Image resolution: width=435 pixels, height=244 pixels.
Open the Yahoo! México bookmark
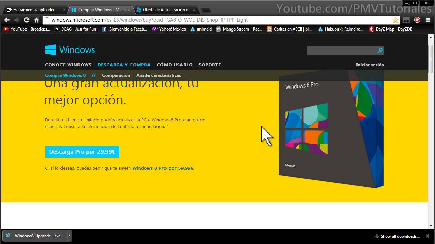tap(169, 29)
